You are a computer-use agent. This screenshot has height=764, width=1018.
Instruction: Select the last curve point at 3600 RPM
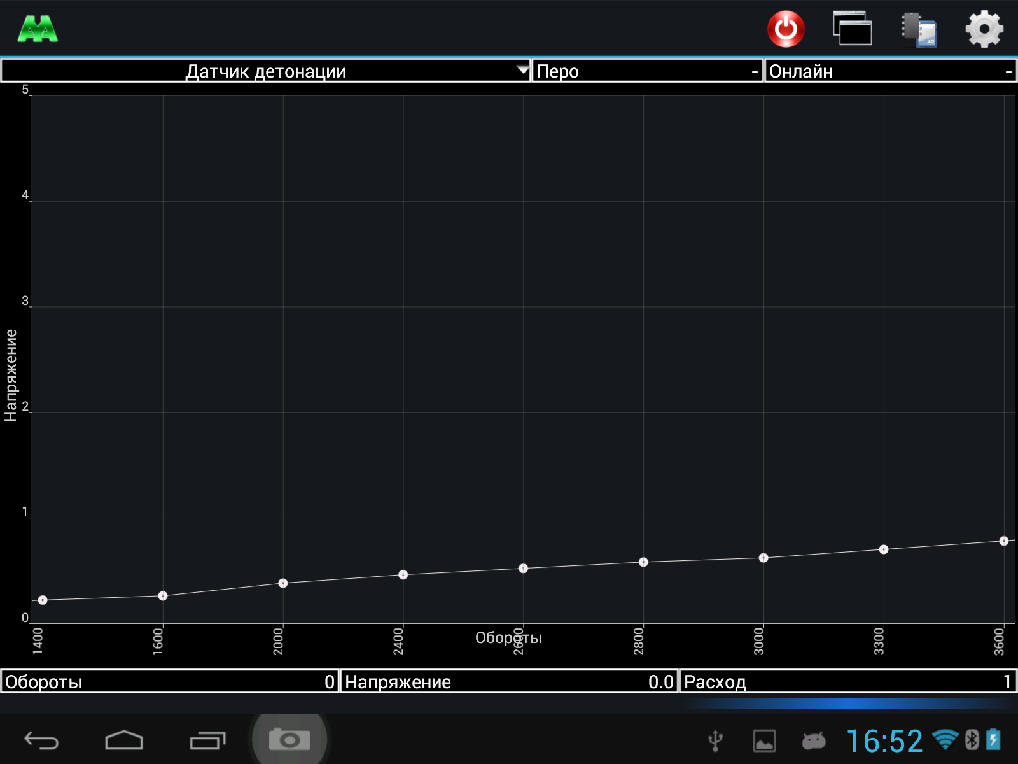click(x=1003, y=541)
